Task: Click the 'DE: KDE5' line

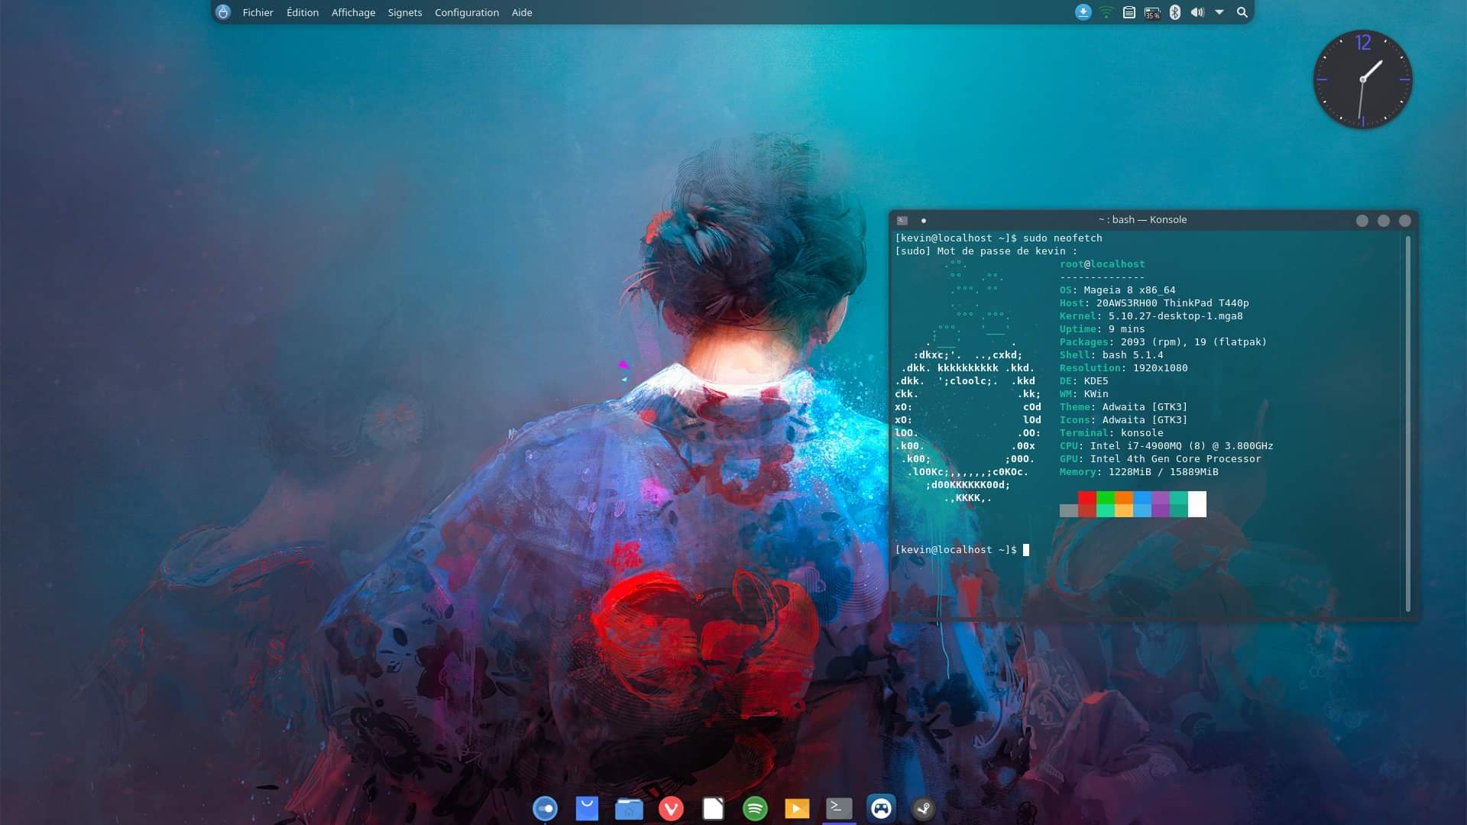Action: coord(1083,381)
